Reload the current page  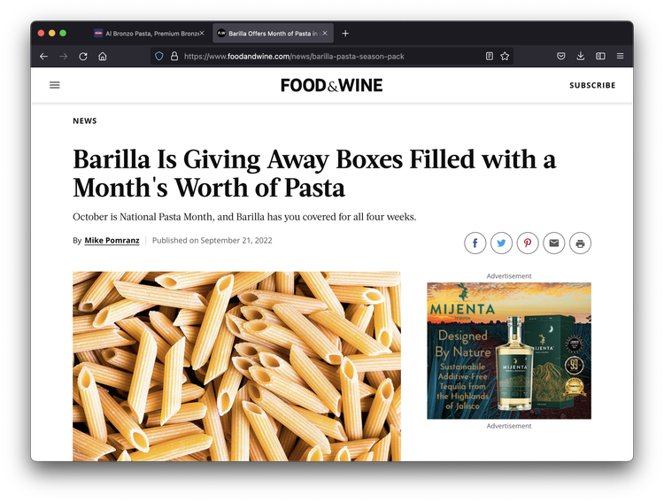point(83,57)
